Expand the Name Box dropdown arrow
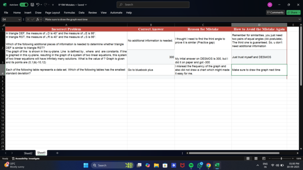 click(19, 19)
